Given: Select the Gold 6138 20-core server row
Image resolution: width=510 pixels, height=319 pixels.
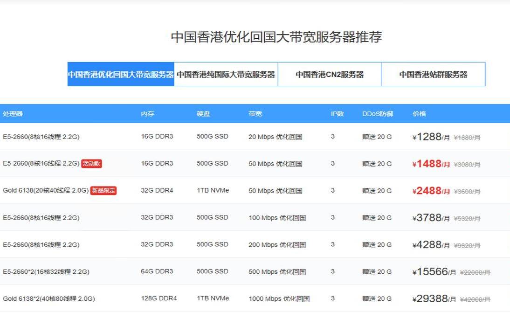Looking at the screenshot, I should point(47,190).
